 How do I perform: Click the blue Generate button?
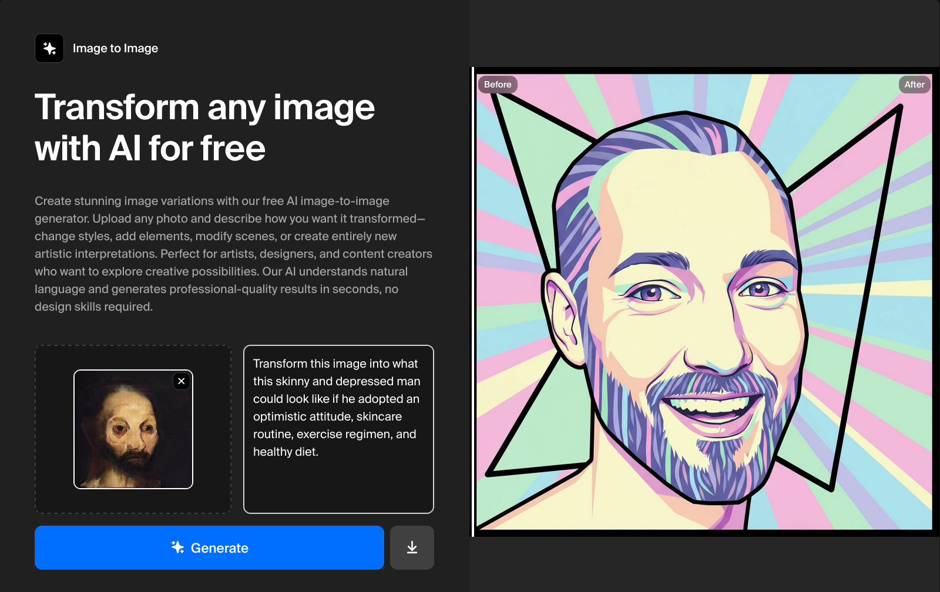209,547
